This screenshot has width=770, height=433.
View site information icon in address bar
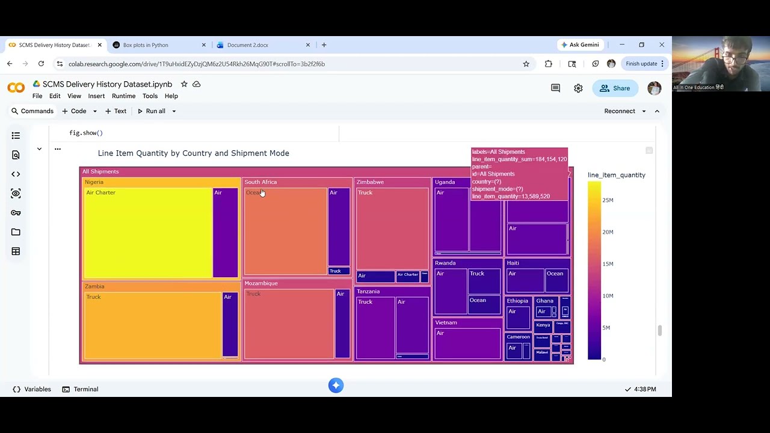click(x=59, y=64)
